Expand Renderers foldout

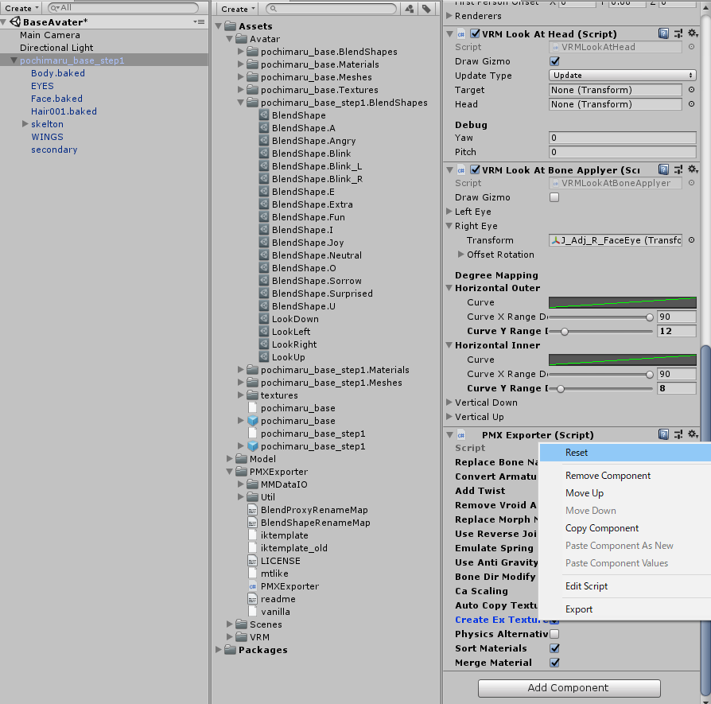click(449, 15)
